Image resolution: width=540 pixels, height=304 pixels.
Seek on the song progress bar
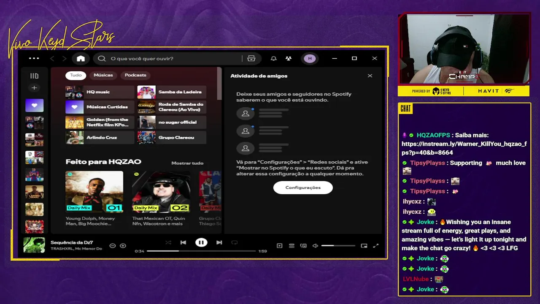[201, 251]
